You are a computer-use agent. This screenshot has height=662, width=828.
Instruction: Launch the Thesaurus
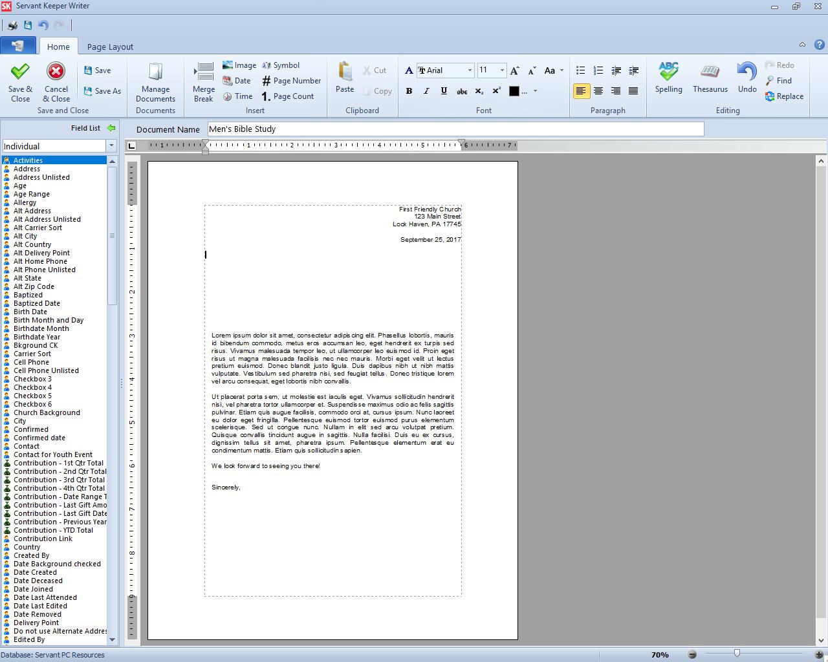pyautogui.click(x=710, y=78)
